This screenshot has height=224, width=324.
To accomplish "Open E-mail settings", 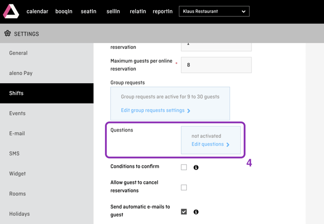I will pyautogui.click(x=47, y=134).
